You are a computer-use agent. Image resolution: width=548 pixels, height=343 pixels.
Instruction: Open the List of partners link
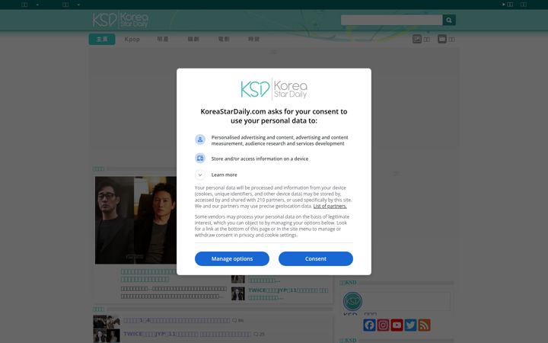tap(330, 206)
